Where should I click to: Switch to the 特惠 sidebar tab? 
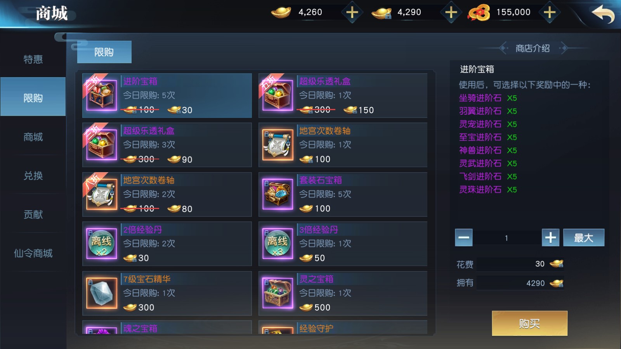[x=33, y=59]
